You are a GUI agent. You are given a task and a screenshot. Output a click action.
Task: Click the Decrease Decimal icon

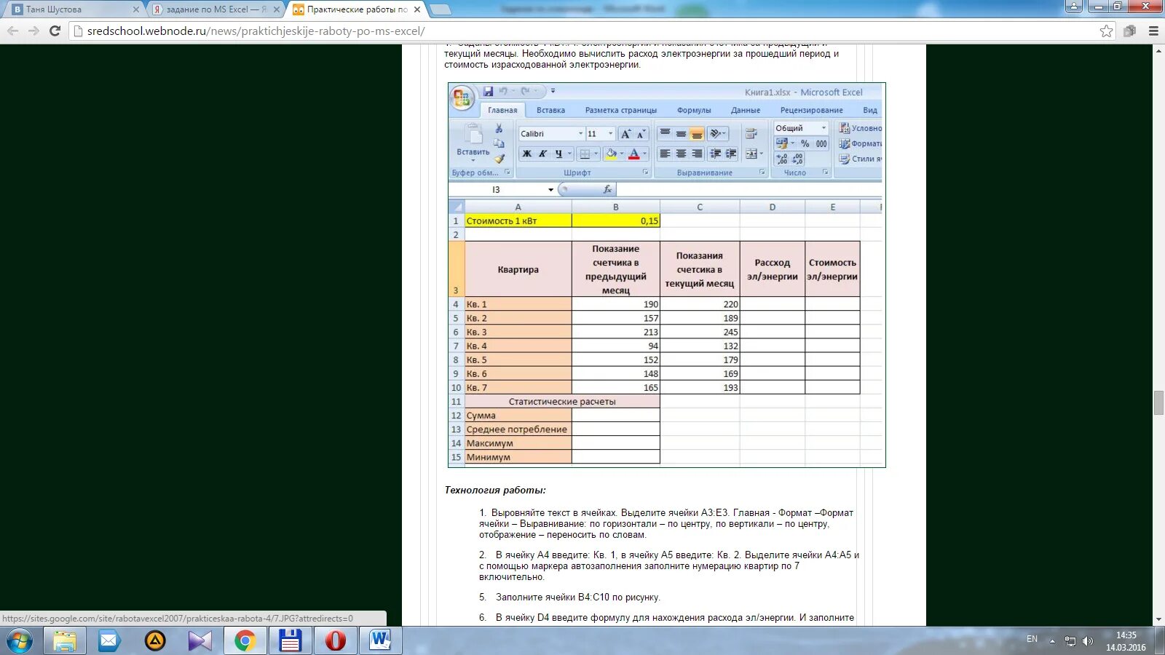[797, 159]
